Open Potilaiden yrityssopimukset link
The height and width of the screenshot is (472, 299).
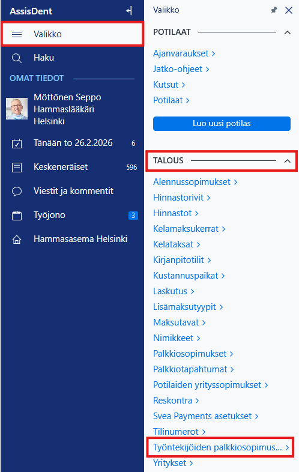(x=211, y=385)
